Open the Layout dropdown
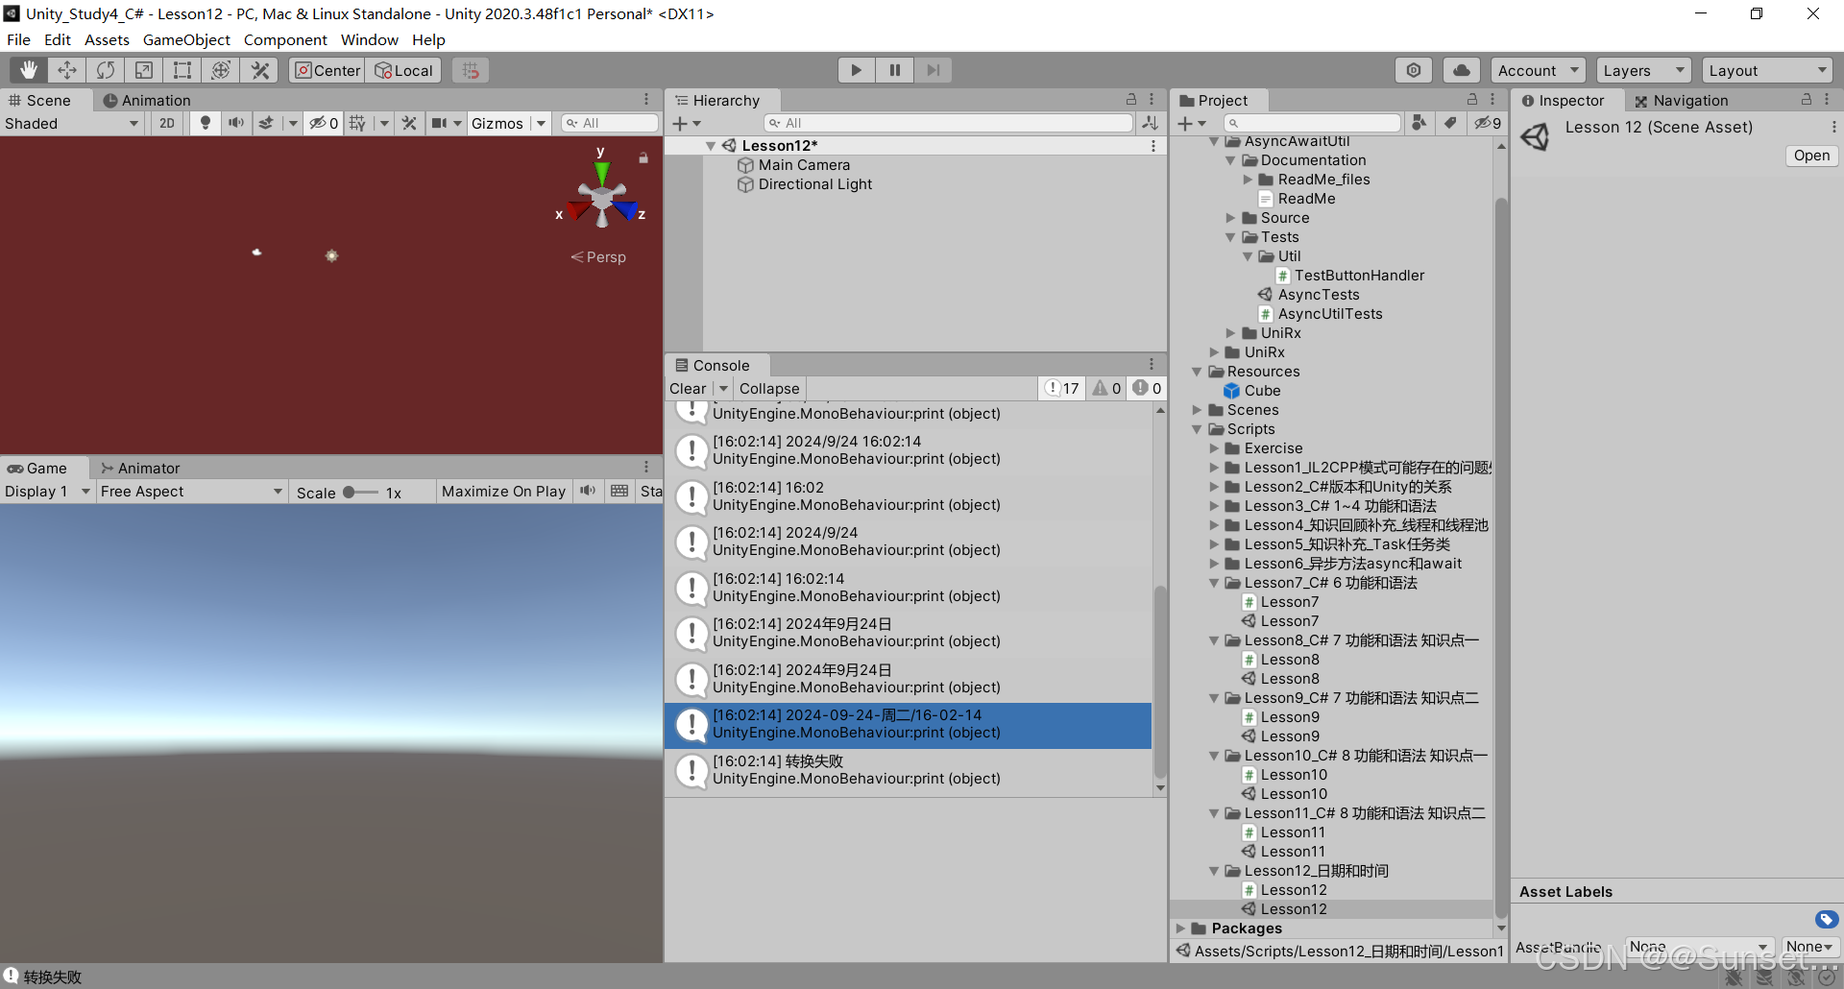 click(1767, 70)
